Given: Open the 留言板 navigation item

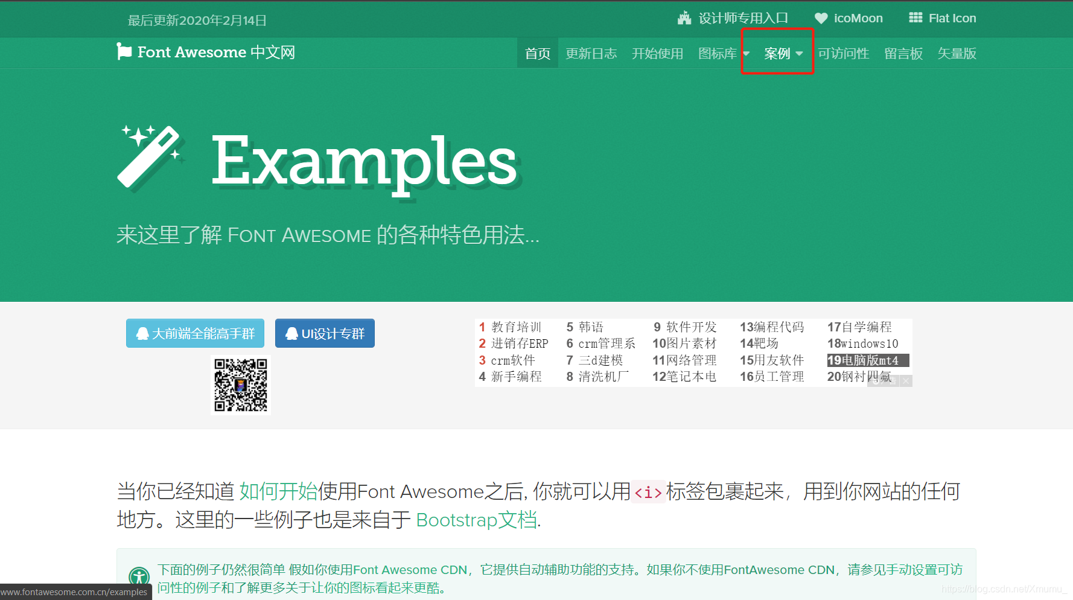Looking at the screenshot, I should (x=903, y=54).
